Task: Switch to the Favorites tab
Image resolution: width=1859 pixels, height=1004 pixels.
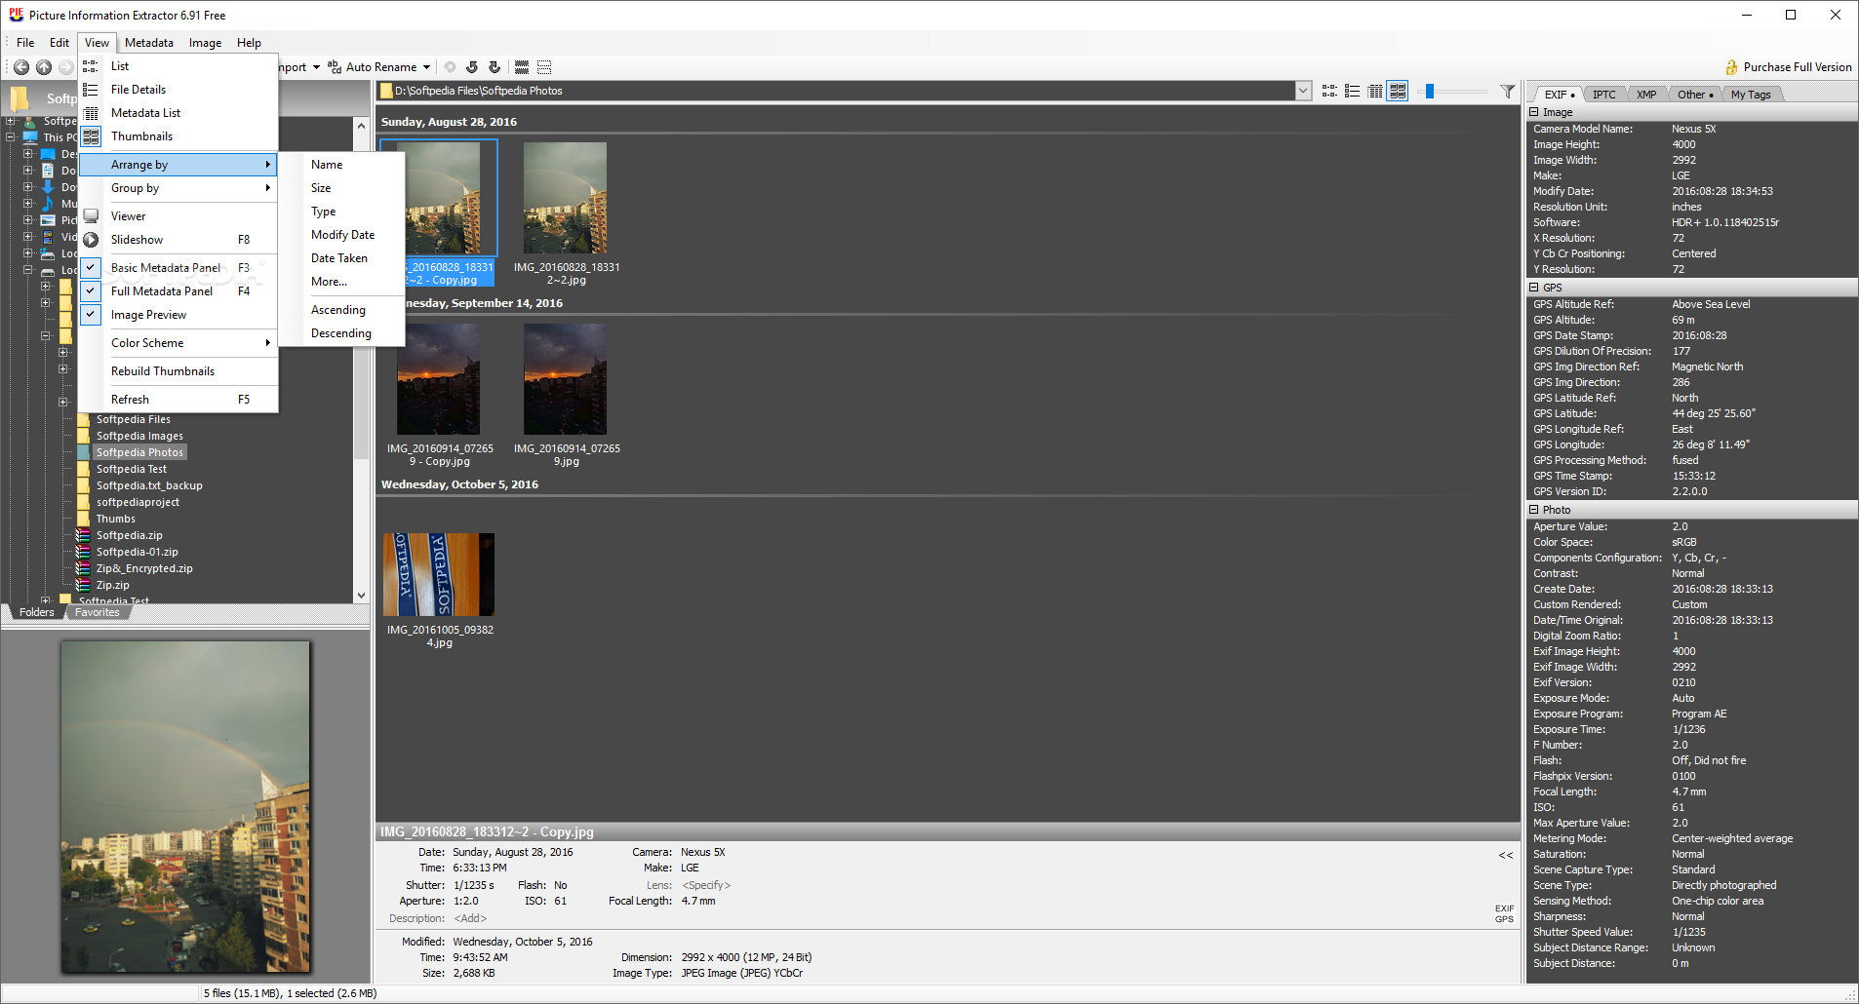Action: 98,612
